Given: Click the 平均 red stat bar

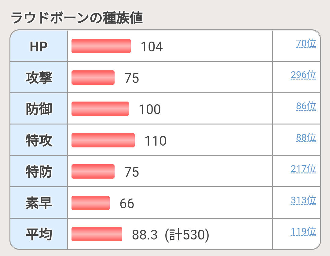Looking at the screenshot, I should [97, 234].
